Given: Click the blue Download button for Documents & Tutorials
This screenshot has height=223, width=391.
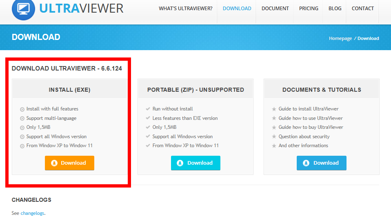Looking at the screenshot, I should pyautogui.click(x=322, y=163).
